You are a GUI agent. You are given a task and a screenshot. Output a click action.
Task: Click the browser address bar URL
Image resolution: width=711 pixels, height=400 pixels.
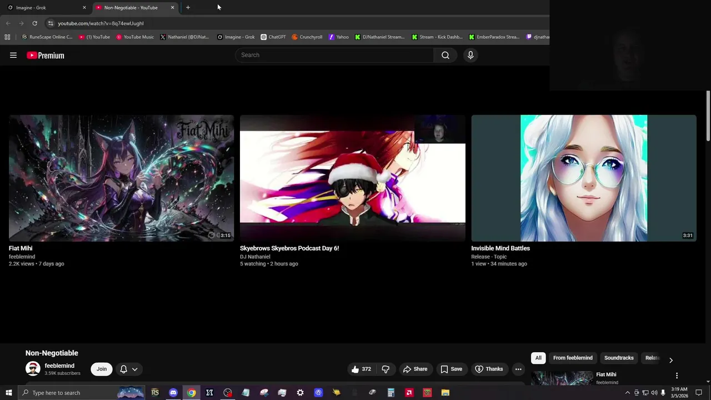click(x=101, y=23)
